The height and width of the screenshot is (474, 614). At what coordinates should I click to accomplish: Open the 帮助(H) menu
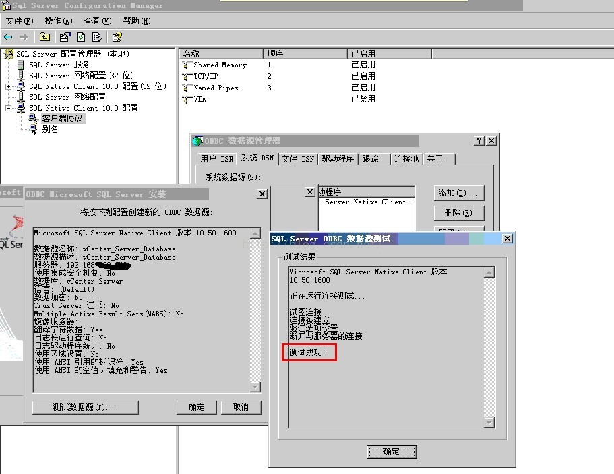pos(136,21)
